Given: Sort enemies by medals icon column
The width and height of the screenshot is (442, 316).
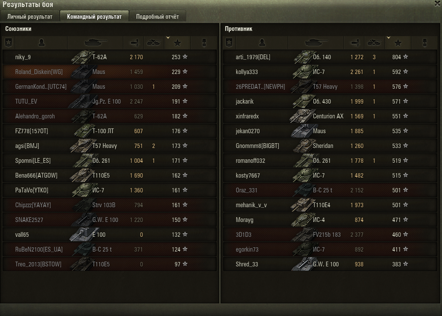Looking at the screenshot, I should point(425,43).
